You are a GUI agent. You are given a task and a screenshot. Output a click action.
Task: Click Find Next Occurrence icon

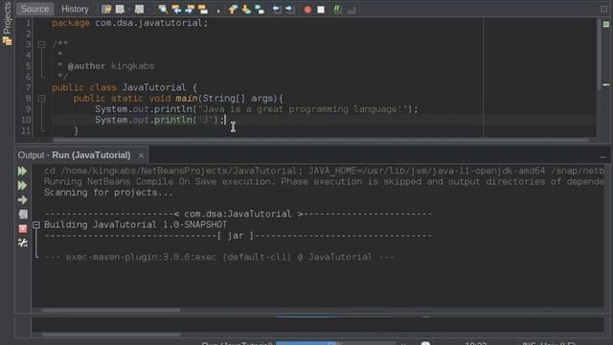190,9
